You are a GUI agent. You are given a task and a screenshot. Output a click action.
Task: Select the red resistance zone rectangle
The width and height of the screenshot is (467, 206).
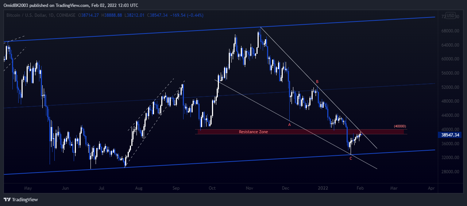coord(301,132)
